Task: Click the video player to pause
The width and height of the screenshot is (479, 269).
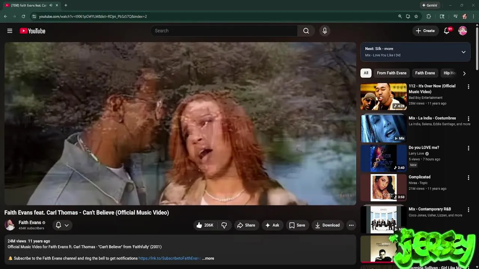Action: coord(180,124)
